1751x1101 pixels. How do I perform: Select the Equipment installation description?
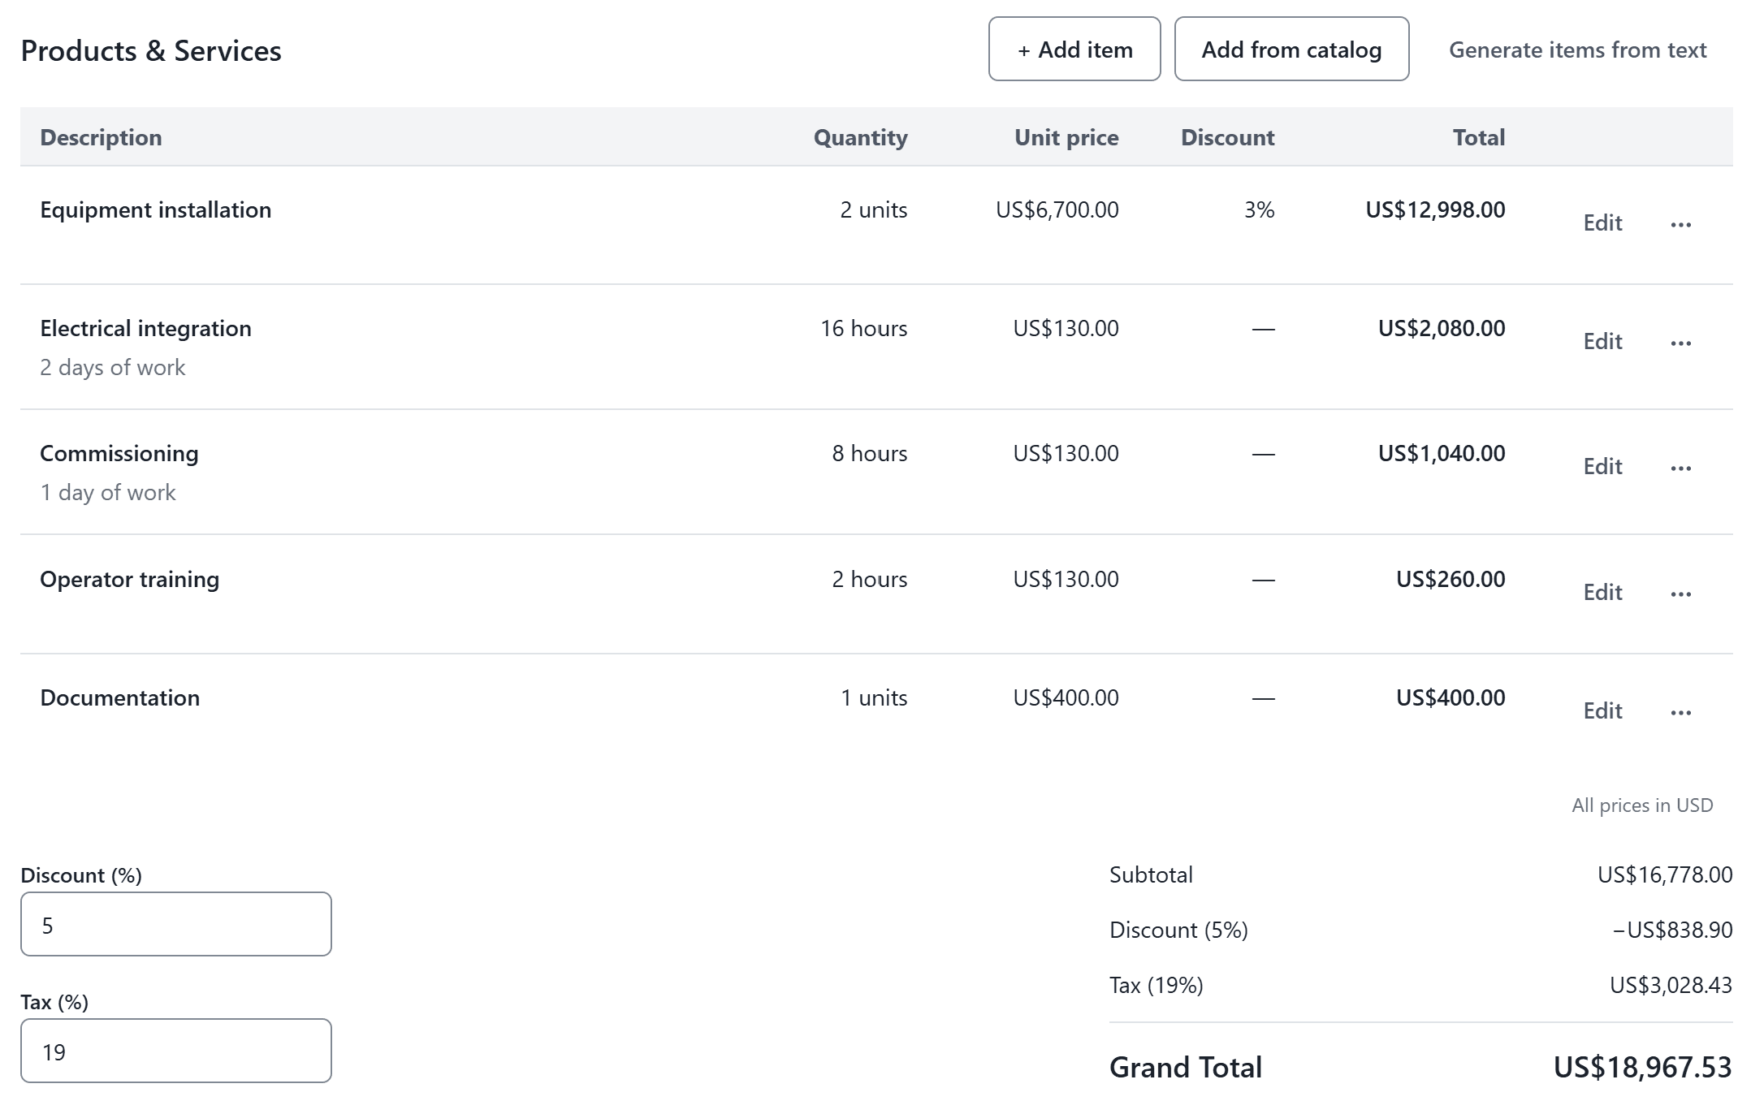coord(156,210)
